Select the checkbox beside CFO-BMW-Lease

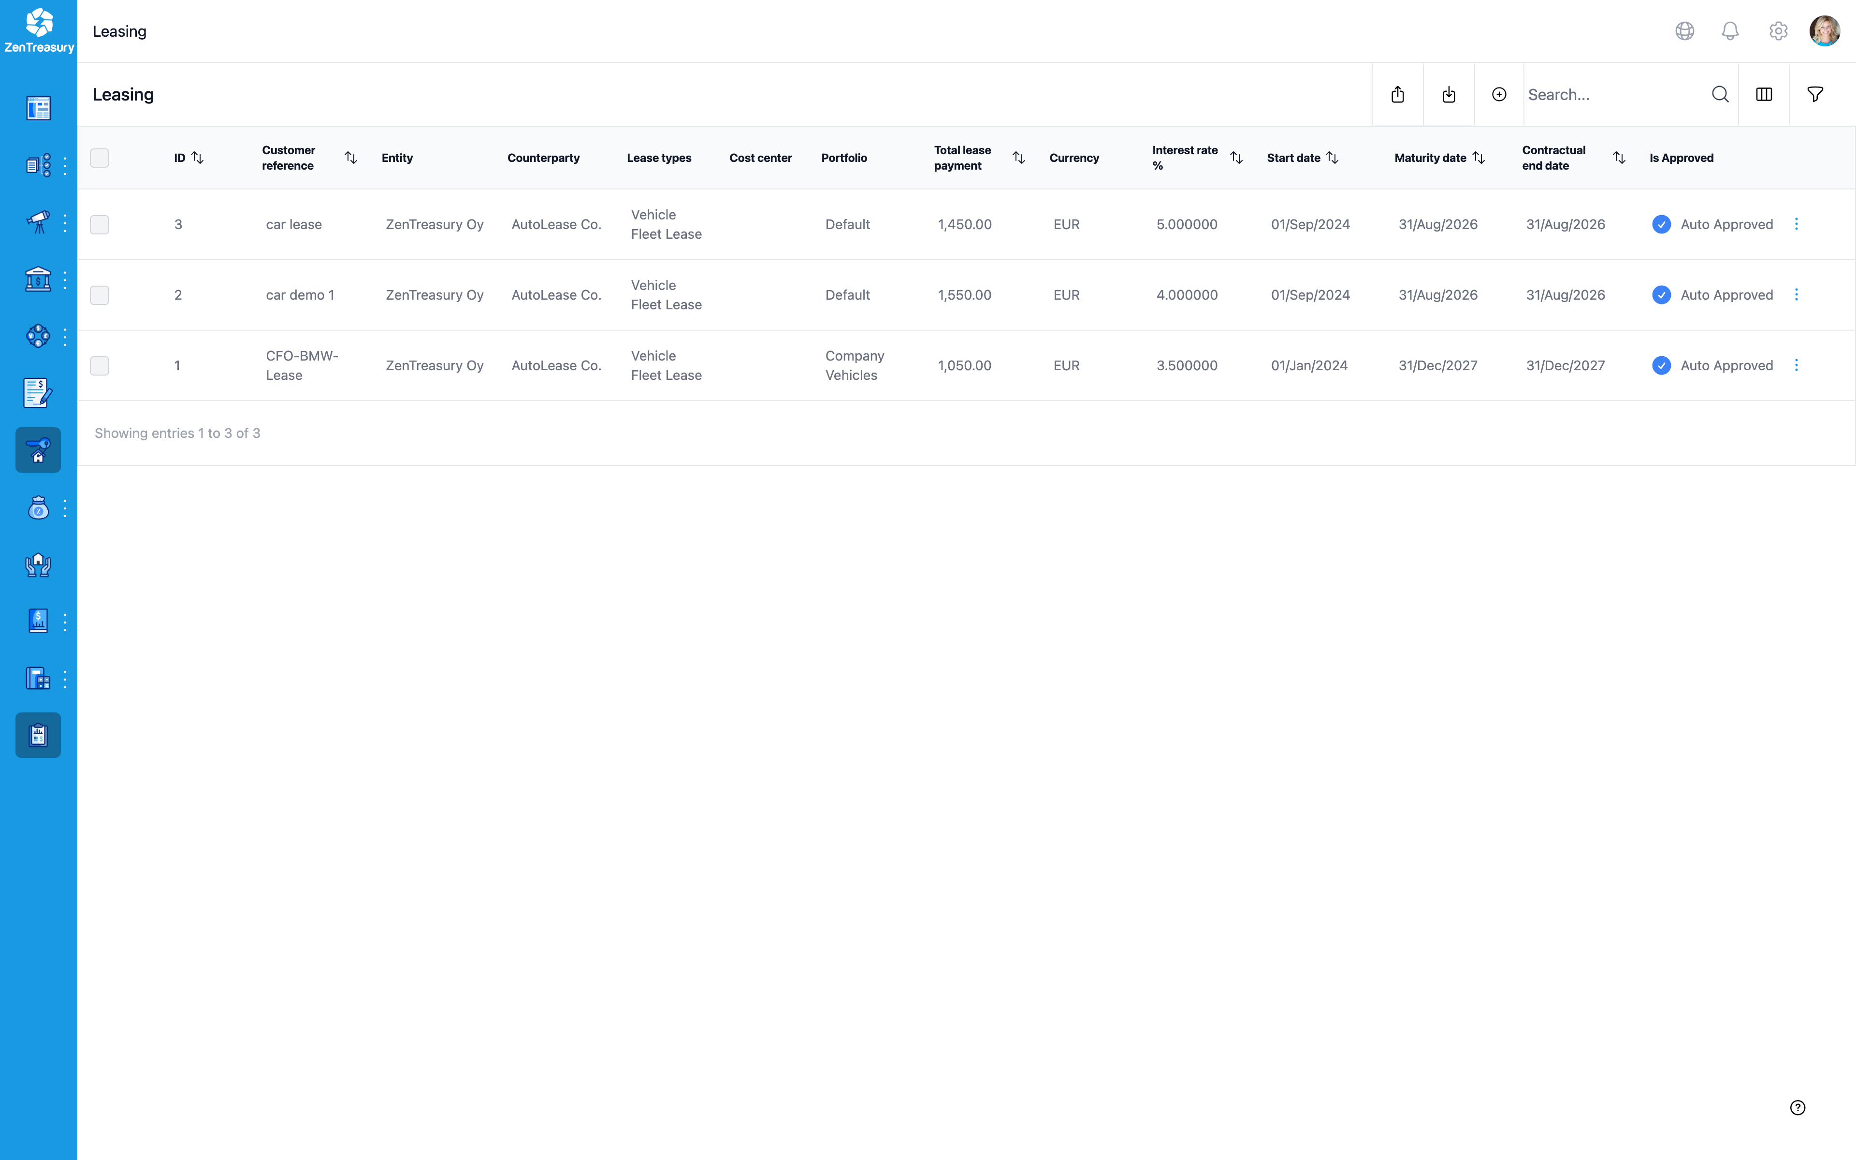tap(100, 365)
